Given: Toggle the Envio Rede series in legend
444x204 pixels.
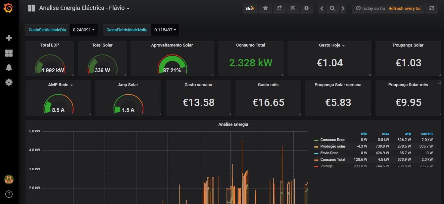Looking at the screenshot, I should (329, 153).
